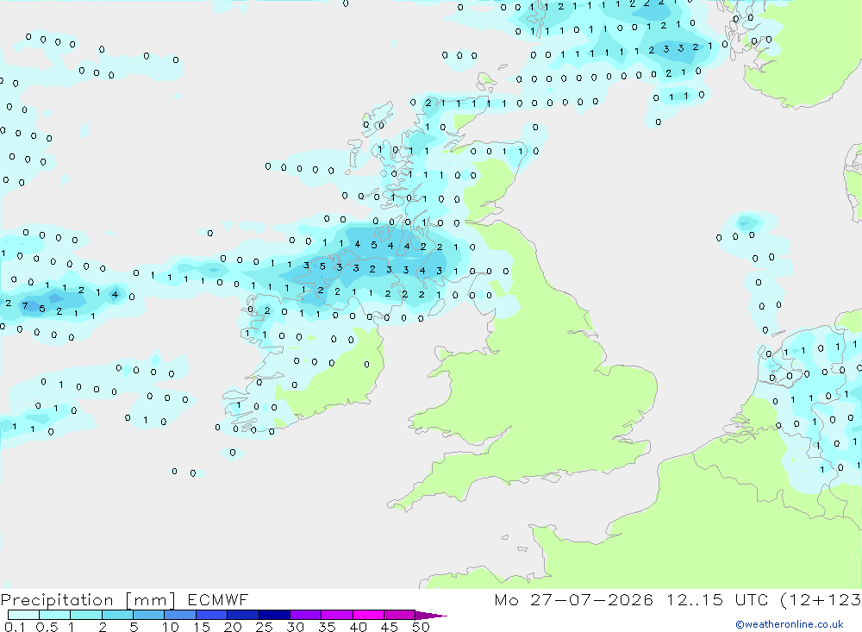
Task: Click the '[mm]' unit label
Action: (151, 600)
